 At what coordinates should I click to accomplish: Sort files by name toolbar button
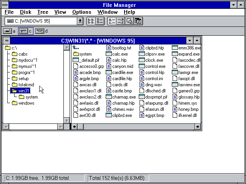[112, 21]
